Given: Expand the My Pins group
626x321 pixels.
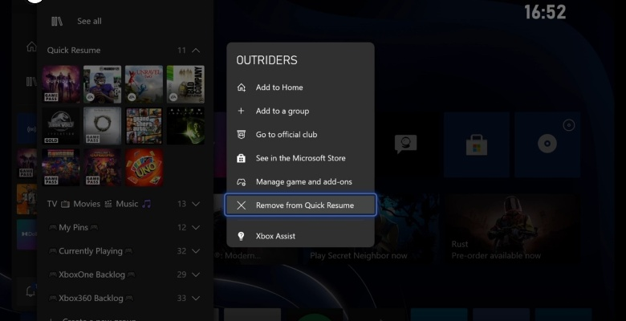Looking at the screenshot, I should pos(196,228).
